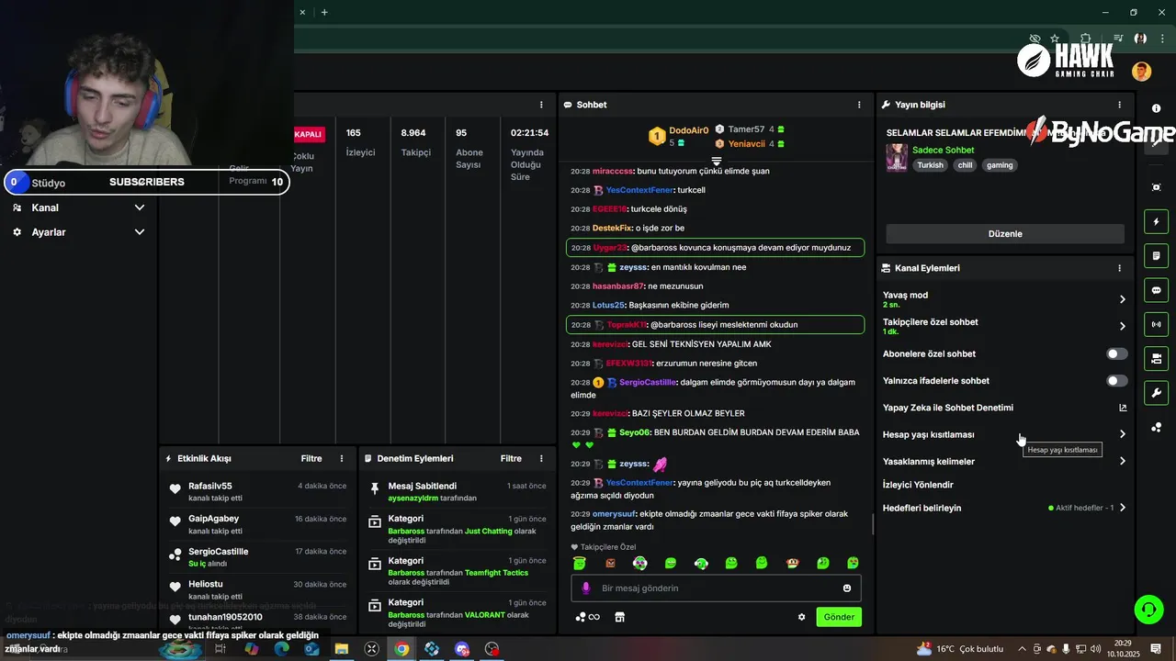Open the stream stats panel three-dot menu
Screen dimensions: 1176x661
[541, 105]
